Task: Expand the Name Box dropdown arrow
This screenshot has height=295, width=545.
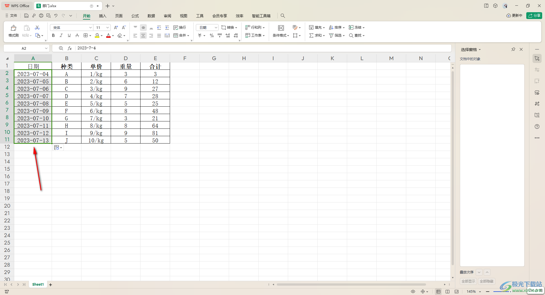Action: [x=46, y=48]
